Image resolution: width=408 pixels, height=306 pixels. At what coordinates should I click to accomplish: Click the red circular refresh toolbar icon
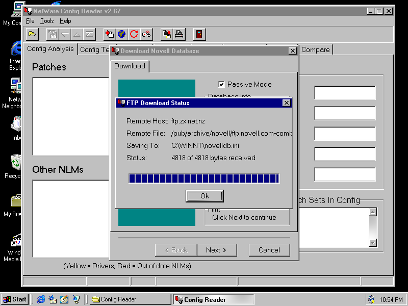(x=134, y=34)
